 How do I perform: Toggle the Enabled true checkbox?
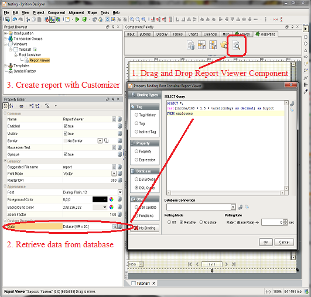pos(65,126)
